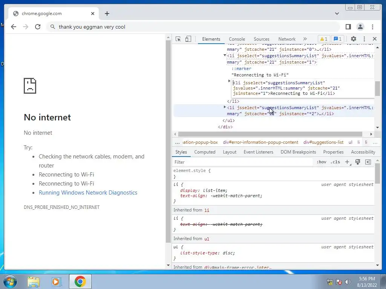Add a new style rule plus icon
This screenshot has height=289, width=386.
347,162
